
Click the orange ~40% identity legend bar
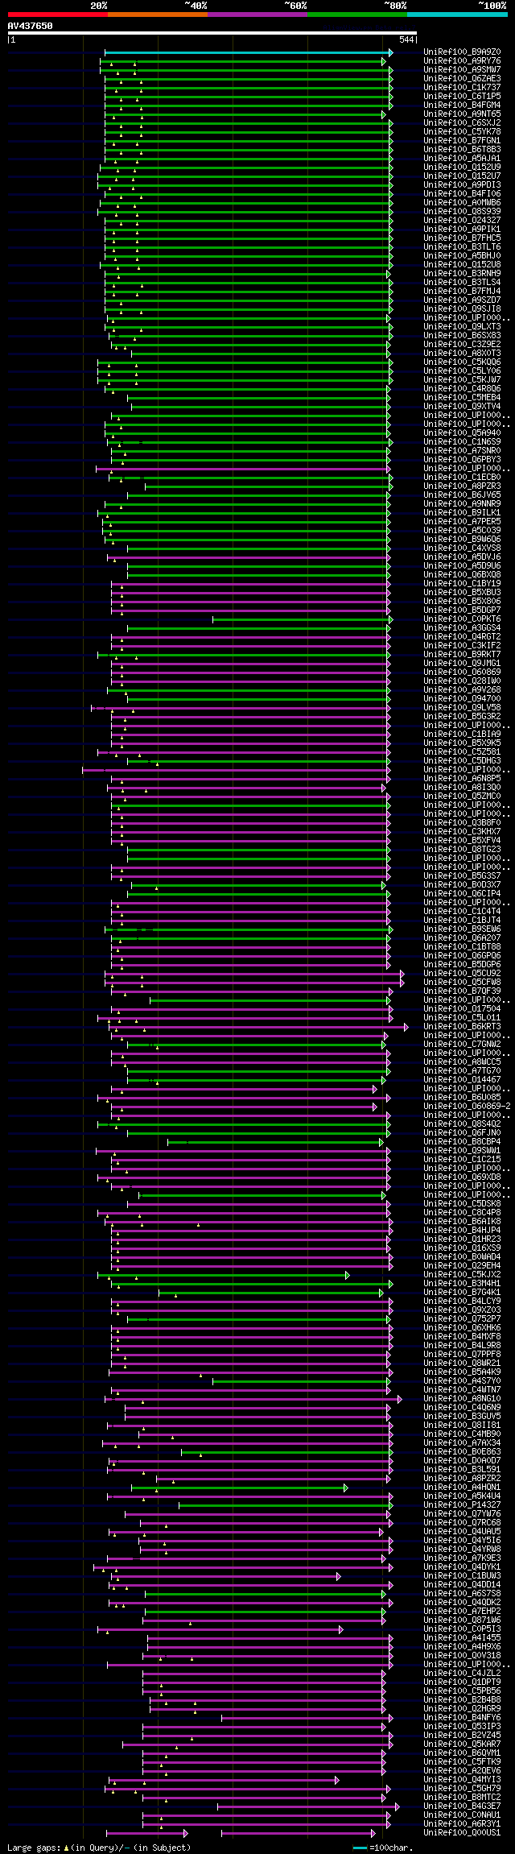coord(158,14)
